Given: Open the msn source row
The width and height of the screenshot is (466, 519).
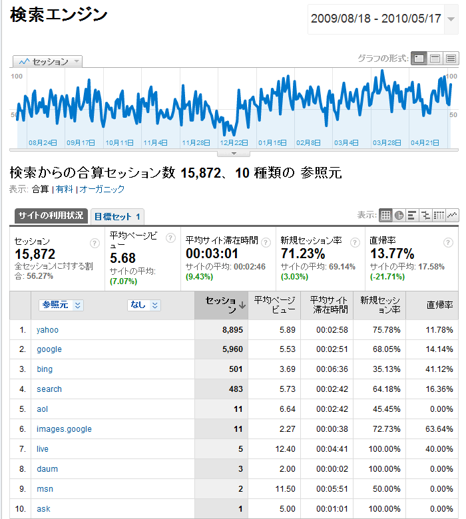Looking at the screenshot, I should [45, 489].
